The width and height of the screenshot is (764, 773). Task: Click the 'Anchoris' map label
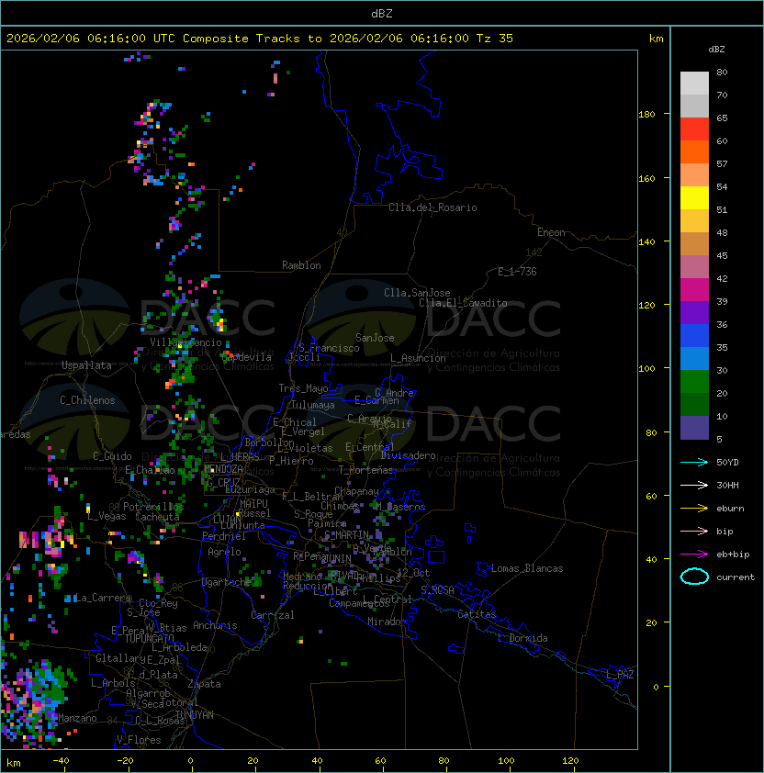pos(215,625)
